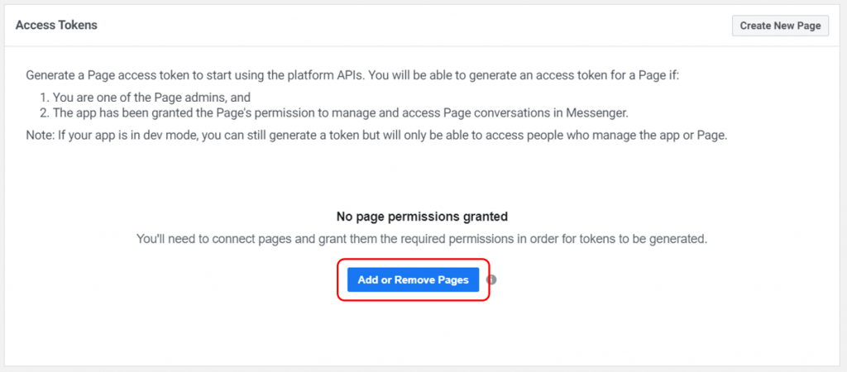
Task: Click the Note: label before the dev mode text
Action: coord(40,136)
